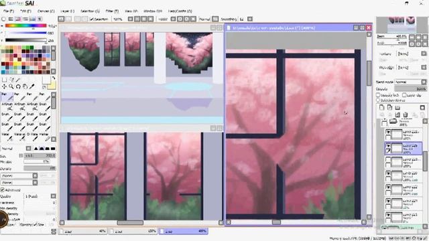Select the first Pen brush preset
Screen dimensions: 429x241
7,96
